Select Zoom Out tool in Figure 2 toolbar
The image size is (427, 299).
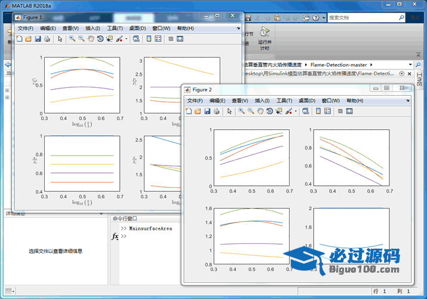click(251, 111)
